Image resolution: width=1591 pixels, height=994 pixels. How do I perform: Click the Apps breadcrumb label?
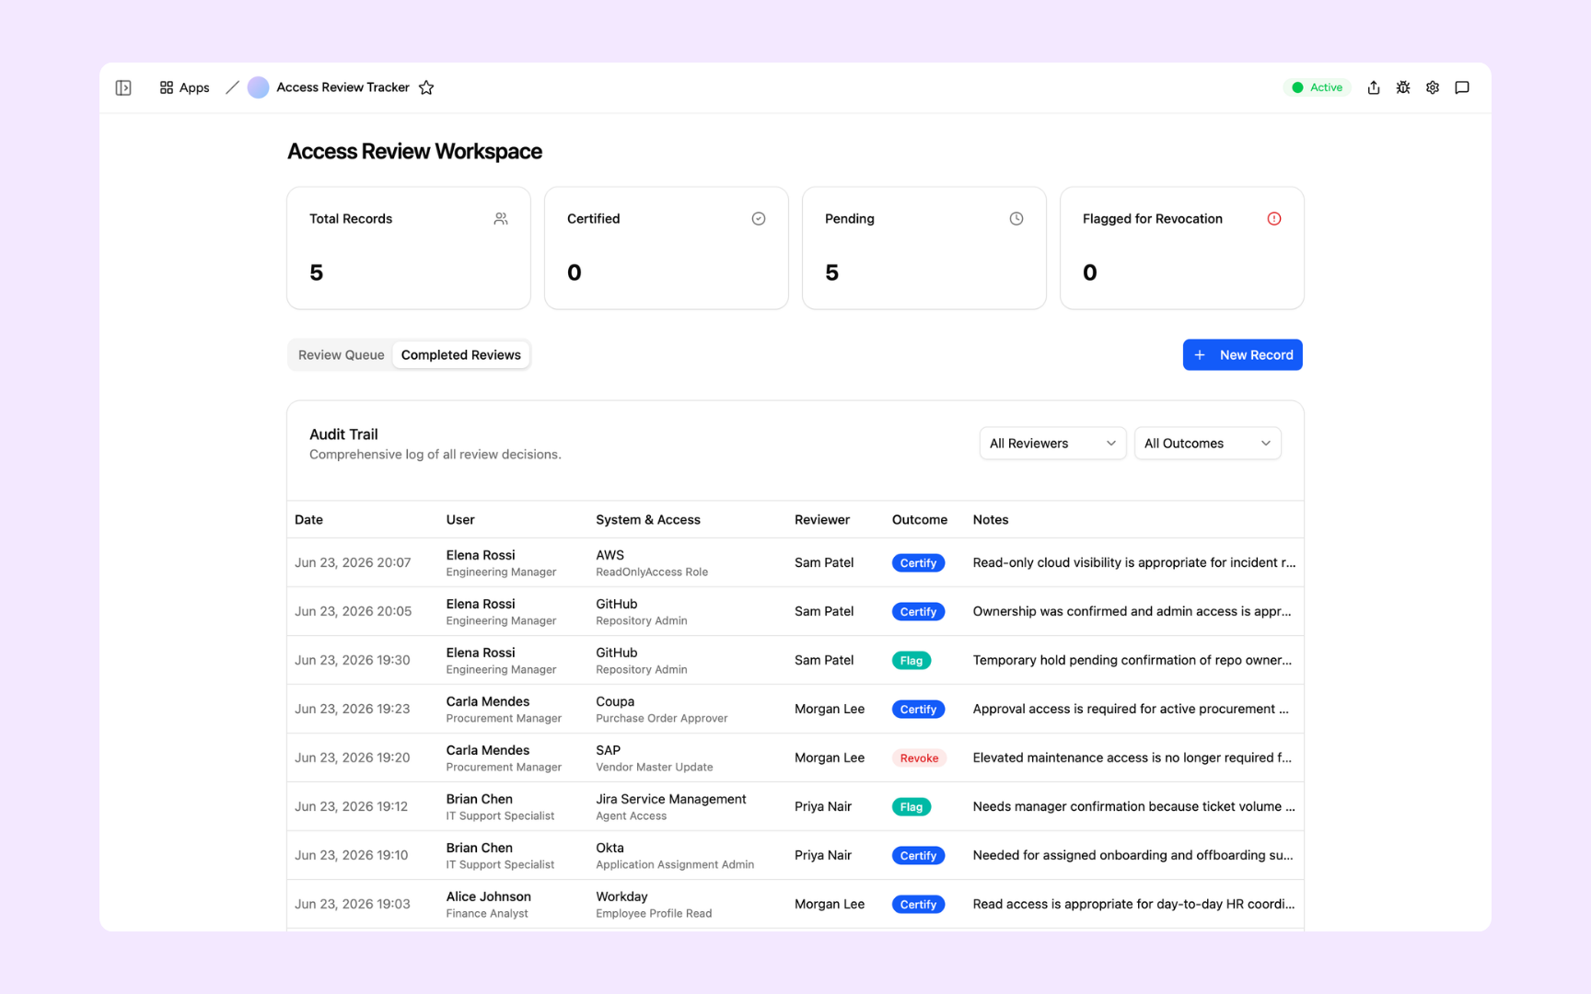(x=194, y=87)
